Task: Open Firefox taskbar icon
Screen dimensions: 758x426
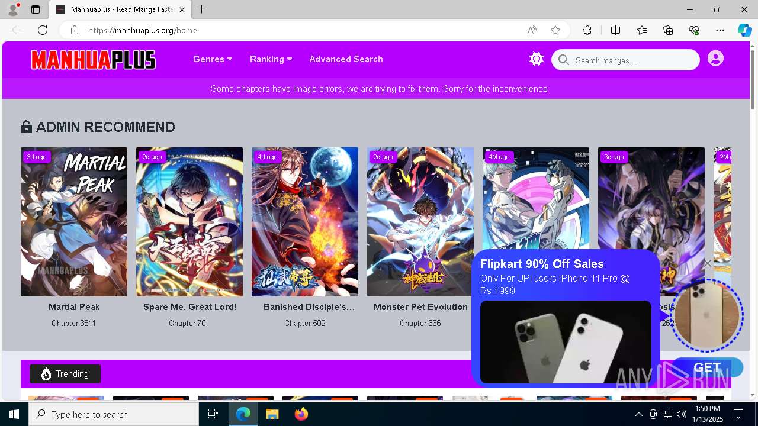Action: click(x=301, y=414)
